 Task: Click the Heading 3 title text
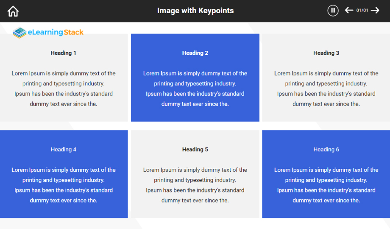(x=326, y=53)
